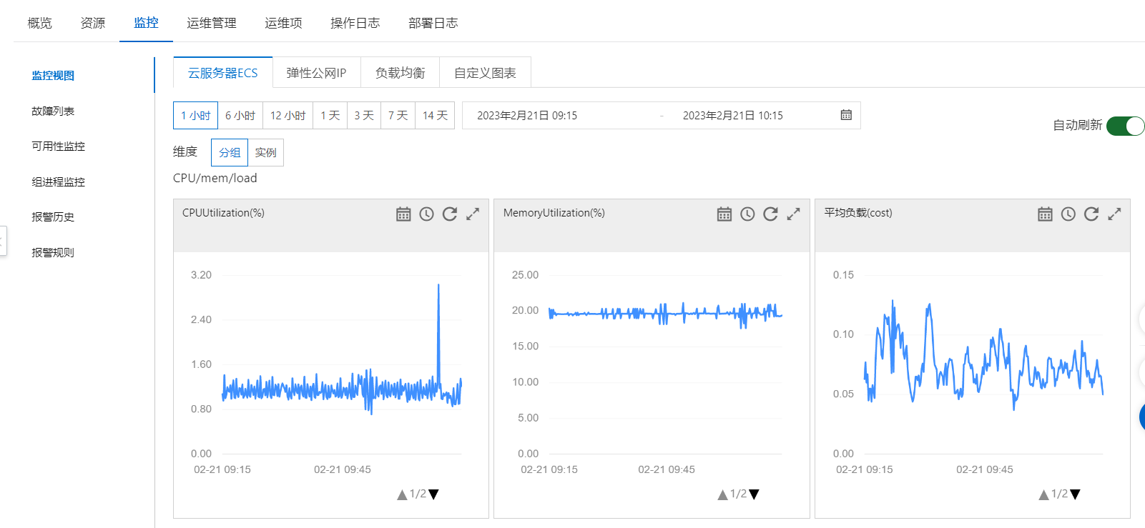This screenshot has height=528, width=1145.
Task: Switch to 负载均衡 tab
Action: (x=400, y=72)
